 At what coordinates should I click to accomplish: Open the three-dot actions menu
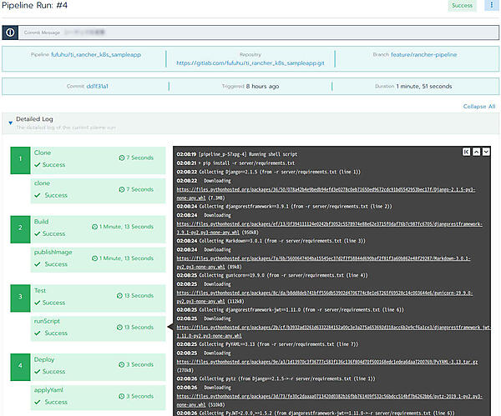[492, 5]
